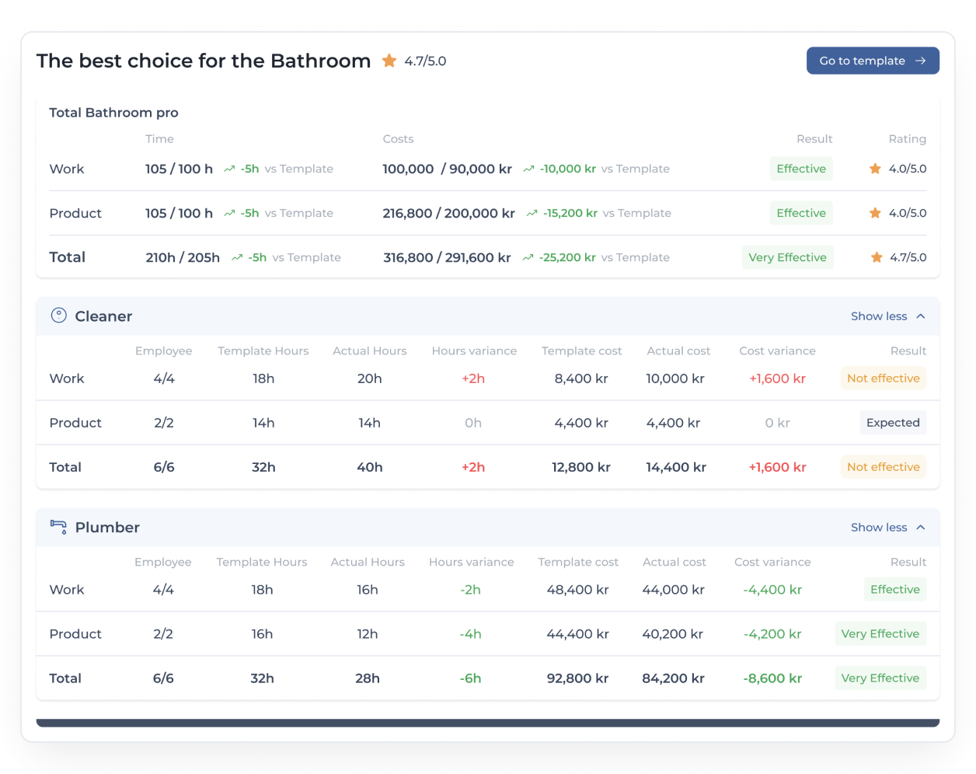Click the "84,200 kr" Plumber total actual cost

[x=674, y=678]
